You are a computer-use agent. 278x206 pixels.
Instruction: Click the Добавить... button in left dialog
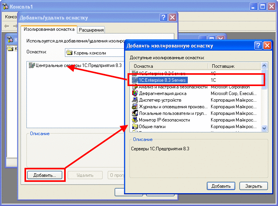tap(45, 175)
